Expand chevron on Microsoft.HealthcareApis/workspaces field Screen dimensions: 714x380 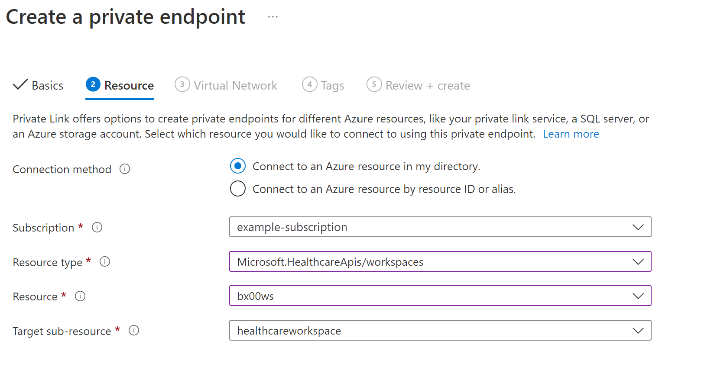click(638, 262)
